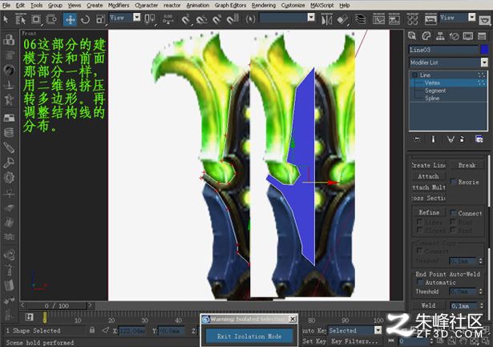Enable the Connect checkbox under Connect Copy
493x347 pixels.
[419, 251]
